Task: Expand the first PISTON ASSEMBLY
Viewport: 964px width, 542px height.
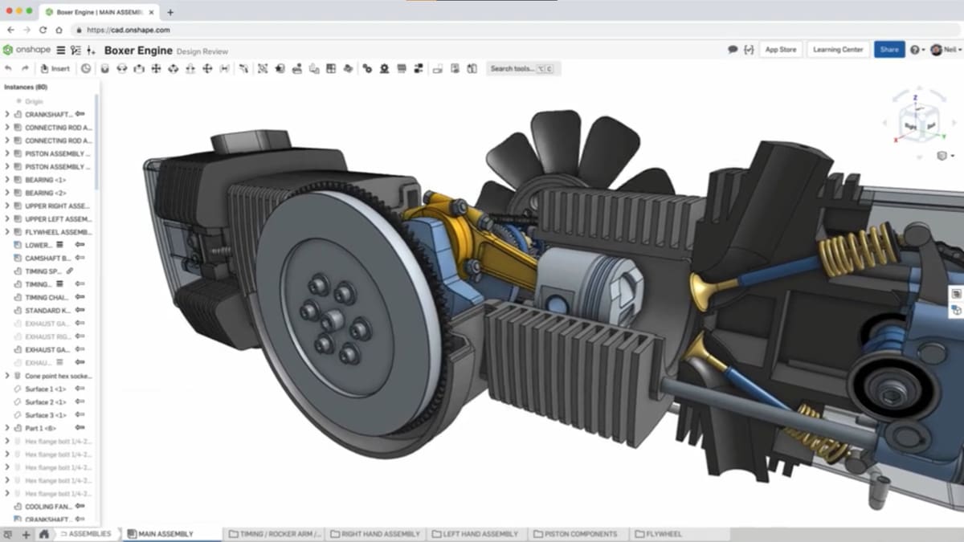Action: [x=7, y=153]
